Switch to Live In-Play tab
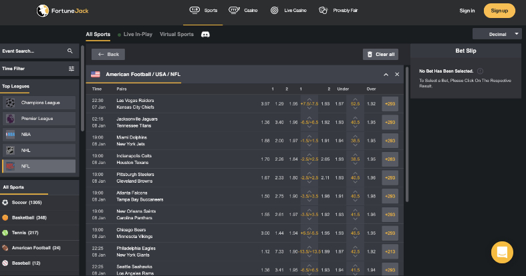 click(135, 34)
